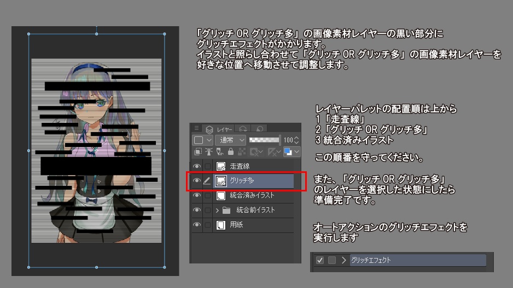Set reference layer lighthouse icon
Image resolution: width=513 pixels, height=288 pixels.
(209, 152)
